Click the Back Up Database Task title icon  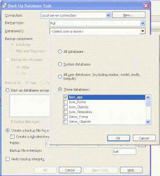pyautogui.click(x=5, y=6)
